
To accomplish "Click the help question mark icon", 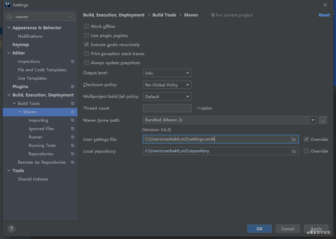I will click(11, 229).
